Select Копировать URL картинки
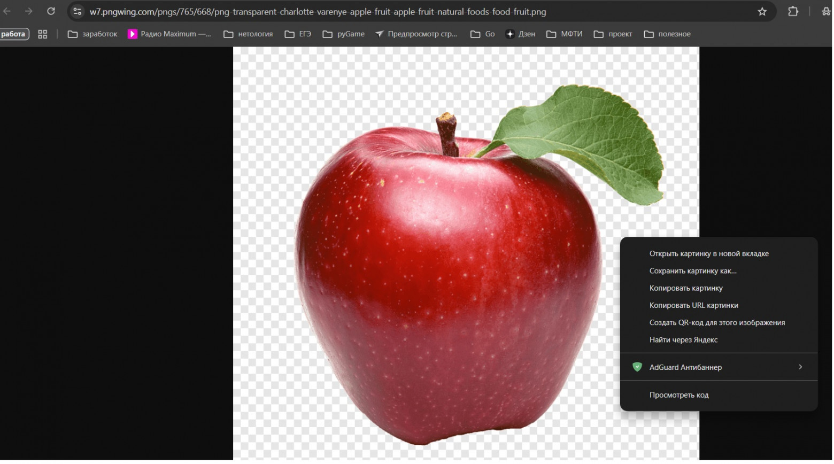Viewport: 834px width, 464px height. 719,305
